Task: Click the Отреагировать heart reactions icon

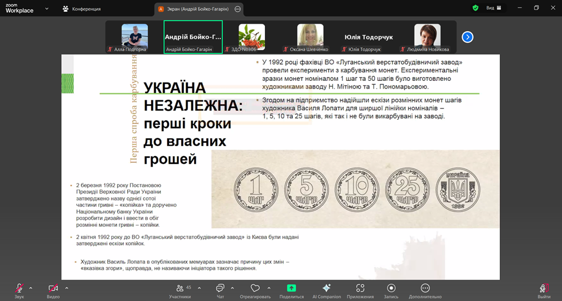Action: (x=255, y=288)
